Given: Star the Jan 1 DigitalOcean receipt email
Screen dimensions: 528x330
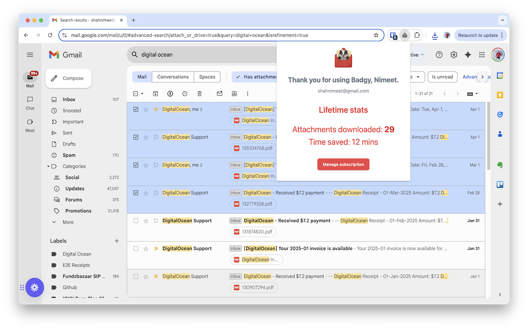Looking at the screenshot, I should pyautogui.click(x=146, y=276).
